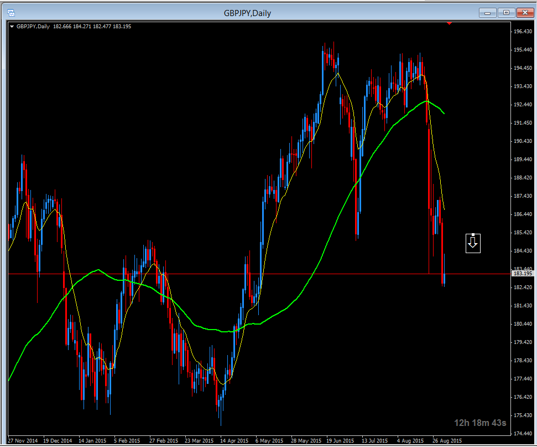Click the red shift marker triangle at top

(x=449, y=23)
